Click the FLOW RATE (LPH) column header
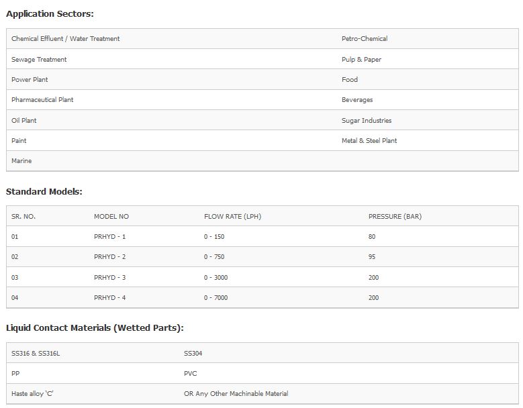The height and width of the screenshot is (408, 523). click(x=232, y=217)
